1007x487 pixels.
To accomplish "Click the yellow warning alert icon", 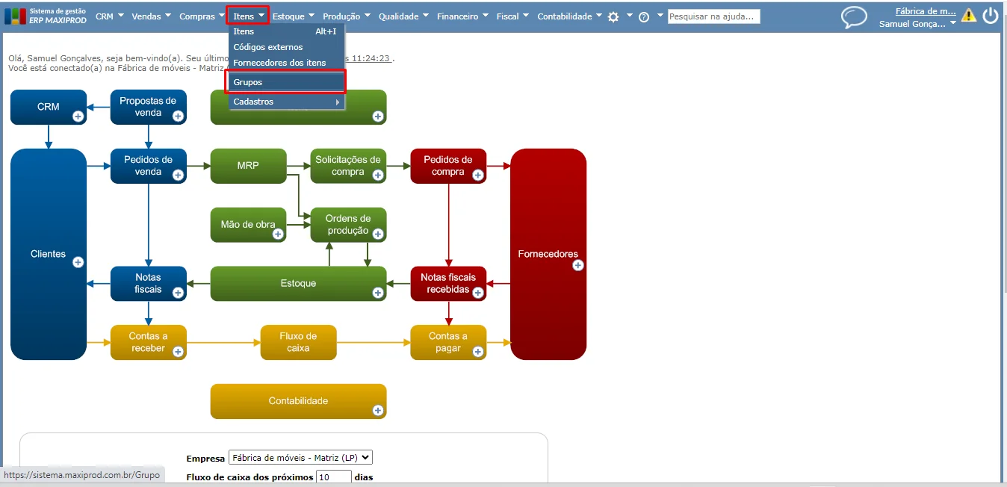I will click(969, 15).
